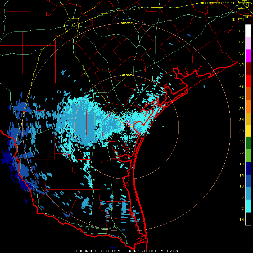
Task: Click the '26' legend value
Action: point(241,142)
